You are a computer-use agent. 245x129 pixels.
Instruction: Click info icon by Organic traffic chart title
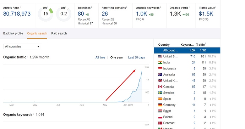pyautogui.click(x=27, y=56)
